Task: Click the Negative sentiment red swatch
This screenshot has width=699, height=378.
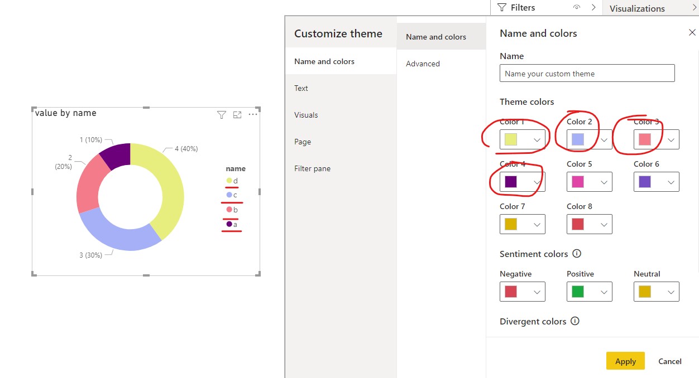Action: pos(511,292)
